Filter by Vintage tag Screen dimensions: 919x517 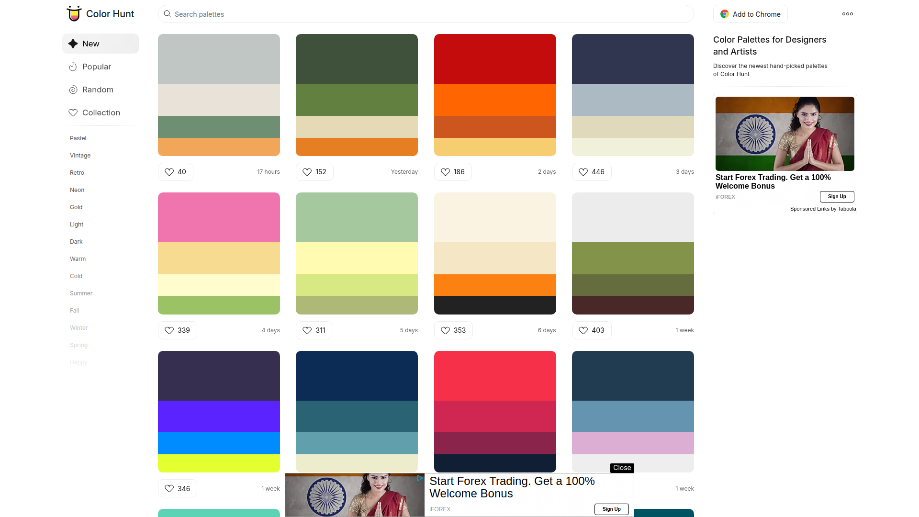[80, 156]
